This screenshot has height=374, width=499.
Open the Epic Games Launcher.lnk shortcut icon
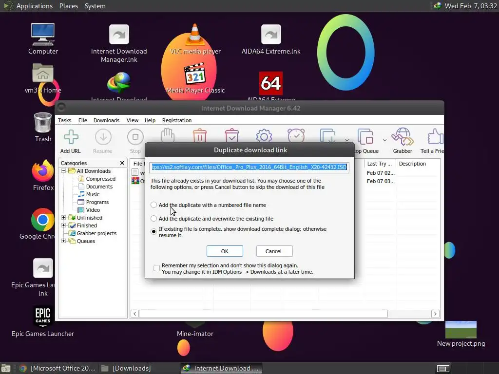pos(43,268)
